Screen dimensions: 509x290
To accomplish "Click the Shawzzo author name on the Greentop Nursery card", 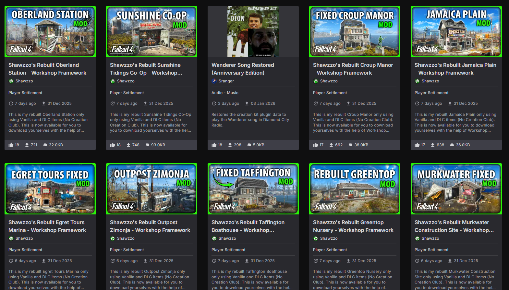I will pyautogui.click(x=329, y=238).
